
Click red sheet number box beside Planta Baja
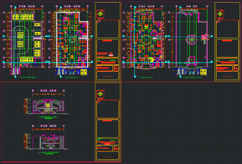[116, 68]
